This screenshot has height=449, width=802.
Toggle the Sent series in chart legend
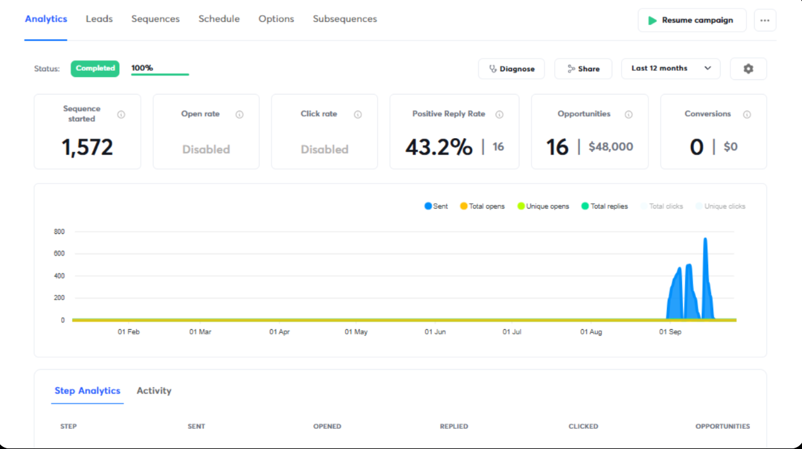coord(436,206)
